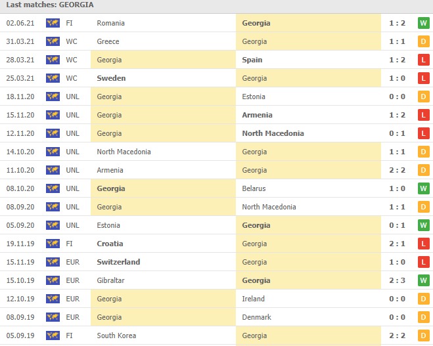Screen dimensions: 433x346
Task: Click the orange D badge for Denmark match
Action: (x=424, y=317)
